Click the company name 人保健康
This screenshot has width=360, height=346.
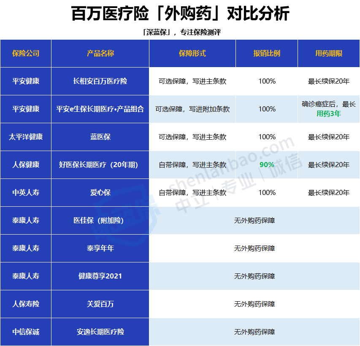[x=26, y=165]
